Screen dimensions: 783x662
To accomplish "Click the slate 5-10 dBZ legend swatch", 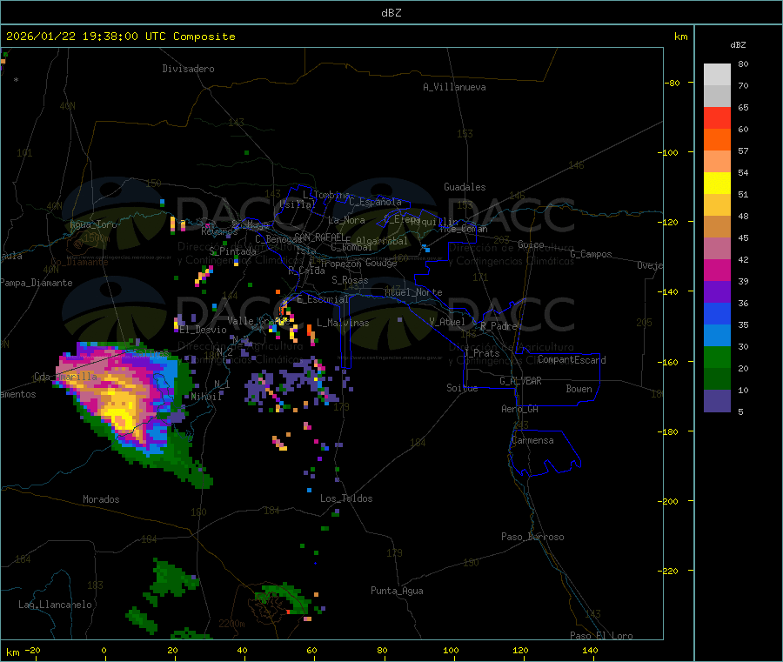I will coord(717,401).
